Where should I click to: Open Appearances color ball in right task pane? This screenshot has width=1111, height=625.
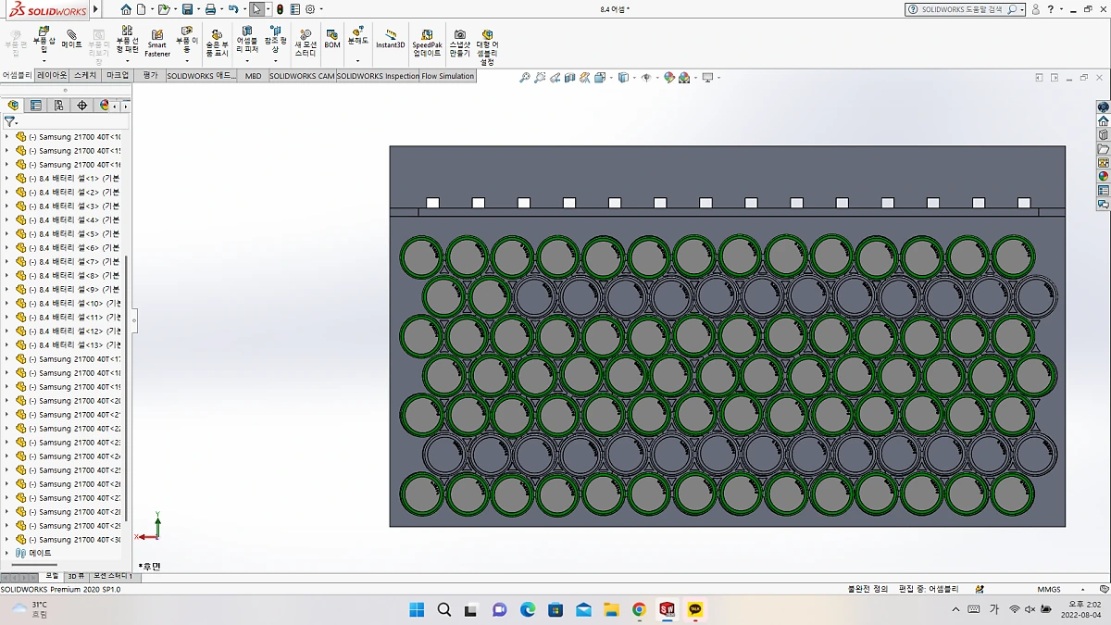pos(1103,176)
